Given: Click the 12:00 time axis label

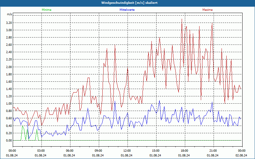Looking at the screenshot, I should 127,151.
